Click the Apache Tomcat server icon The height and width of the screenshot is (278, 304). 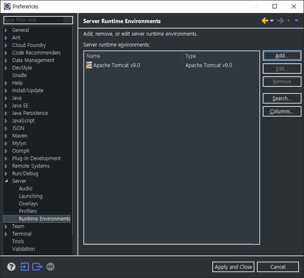(x=89, y=65)
